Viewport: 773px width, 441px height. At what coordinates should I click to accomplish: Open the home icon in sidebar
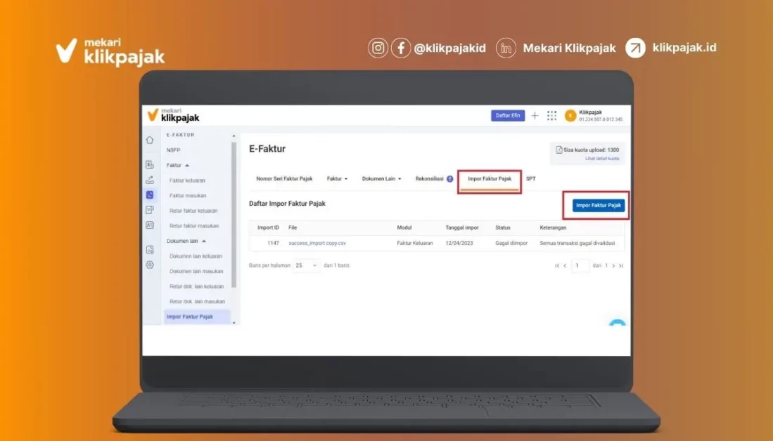[x=150, y=140]
